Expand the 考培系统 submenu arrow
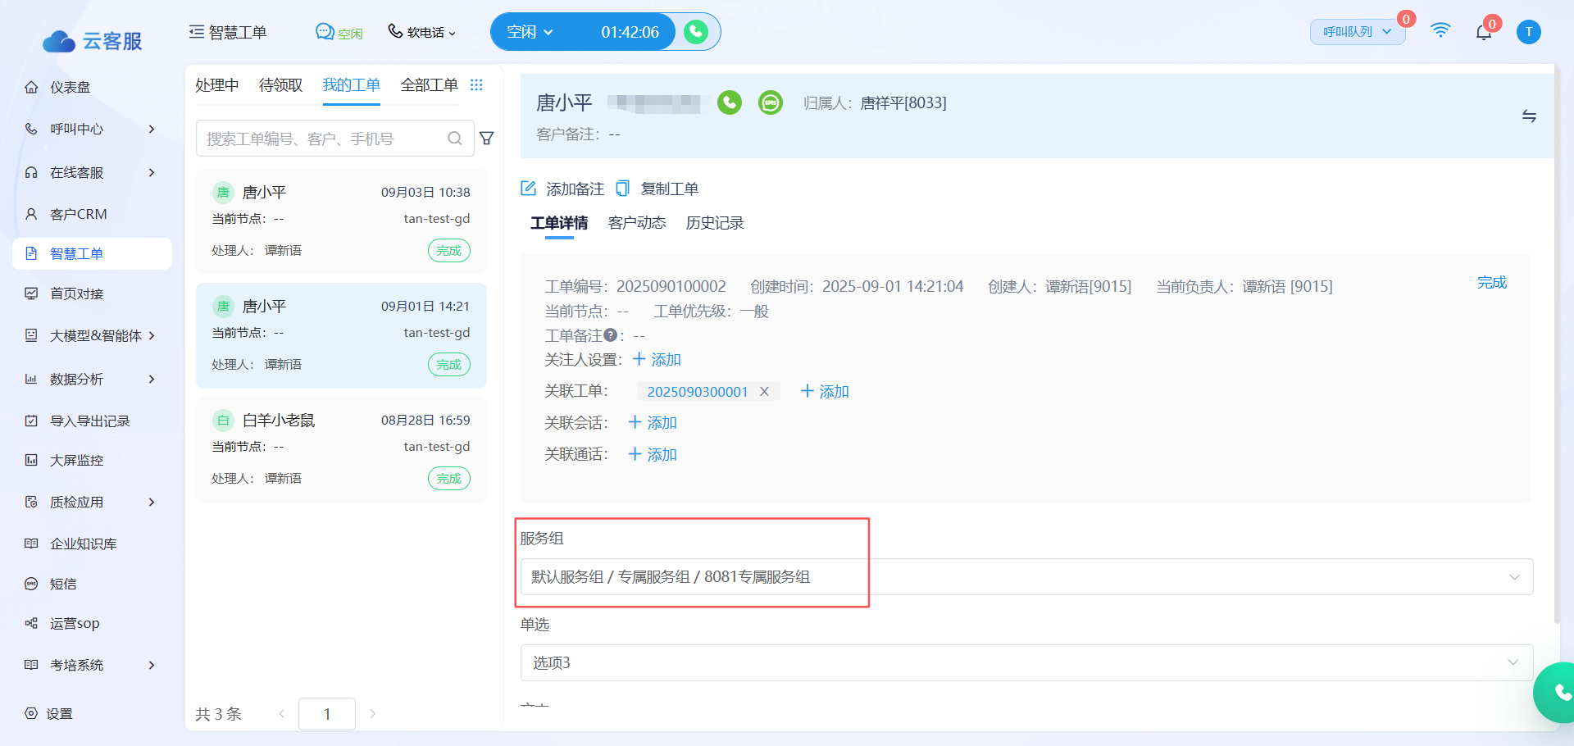Viewport: 1574px width, 746px height. coord(152,665)
